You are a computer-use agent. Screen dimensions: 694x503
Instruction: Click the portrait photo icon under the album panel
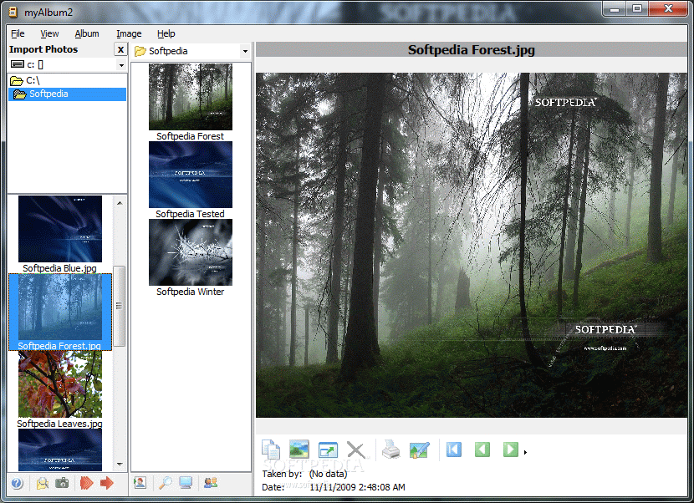click(x=140, y=483)
